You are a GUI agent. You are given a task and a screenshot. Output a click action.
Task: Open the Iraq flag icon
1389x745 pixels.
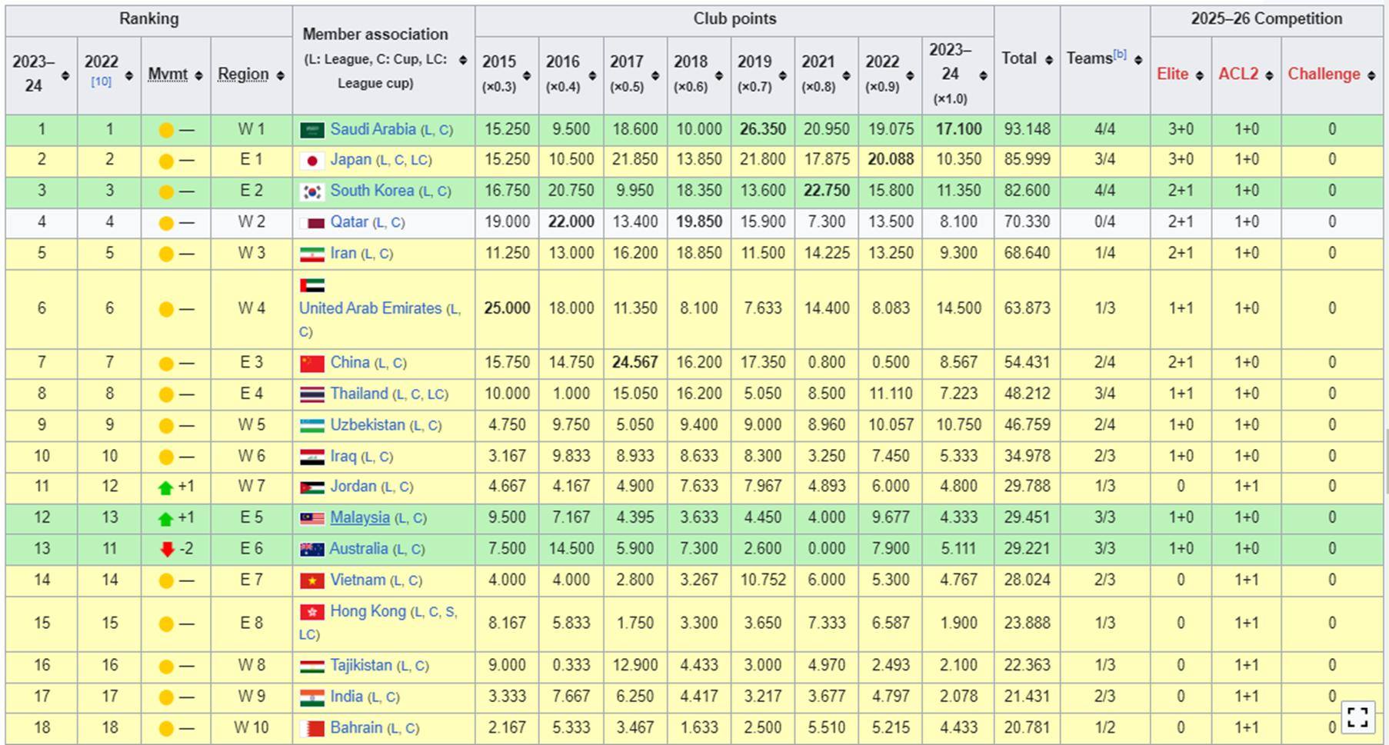coord(311,457)
